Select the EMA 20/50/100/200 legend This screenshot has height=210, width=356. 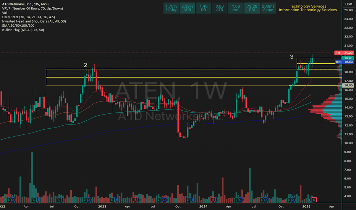coord(18,26)
